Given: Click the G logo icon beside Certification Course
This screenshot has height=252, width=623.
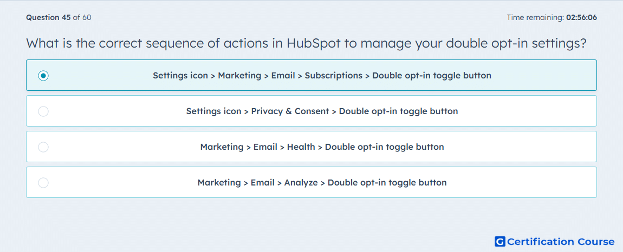Looking at the screenshot, I should [x=500, y=241].
